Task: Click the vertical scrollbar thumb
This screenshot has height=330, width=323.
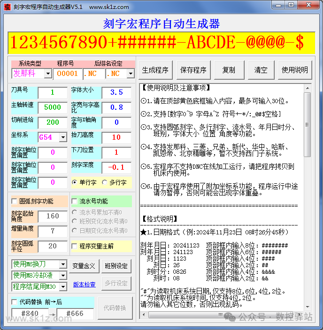Action: point(308,125)
